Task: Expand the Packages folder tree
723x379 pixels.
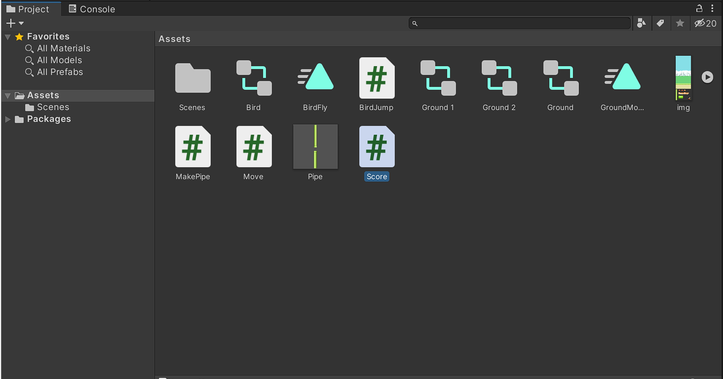Action: [8, 119]
